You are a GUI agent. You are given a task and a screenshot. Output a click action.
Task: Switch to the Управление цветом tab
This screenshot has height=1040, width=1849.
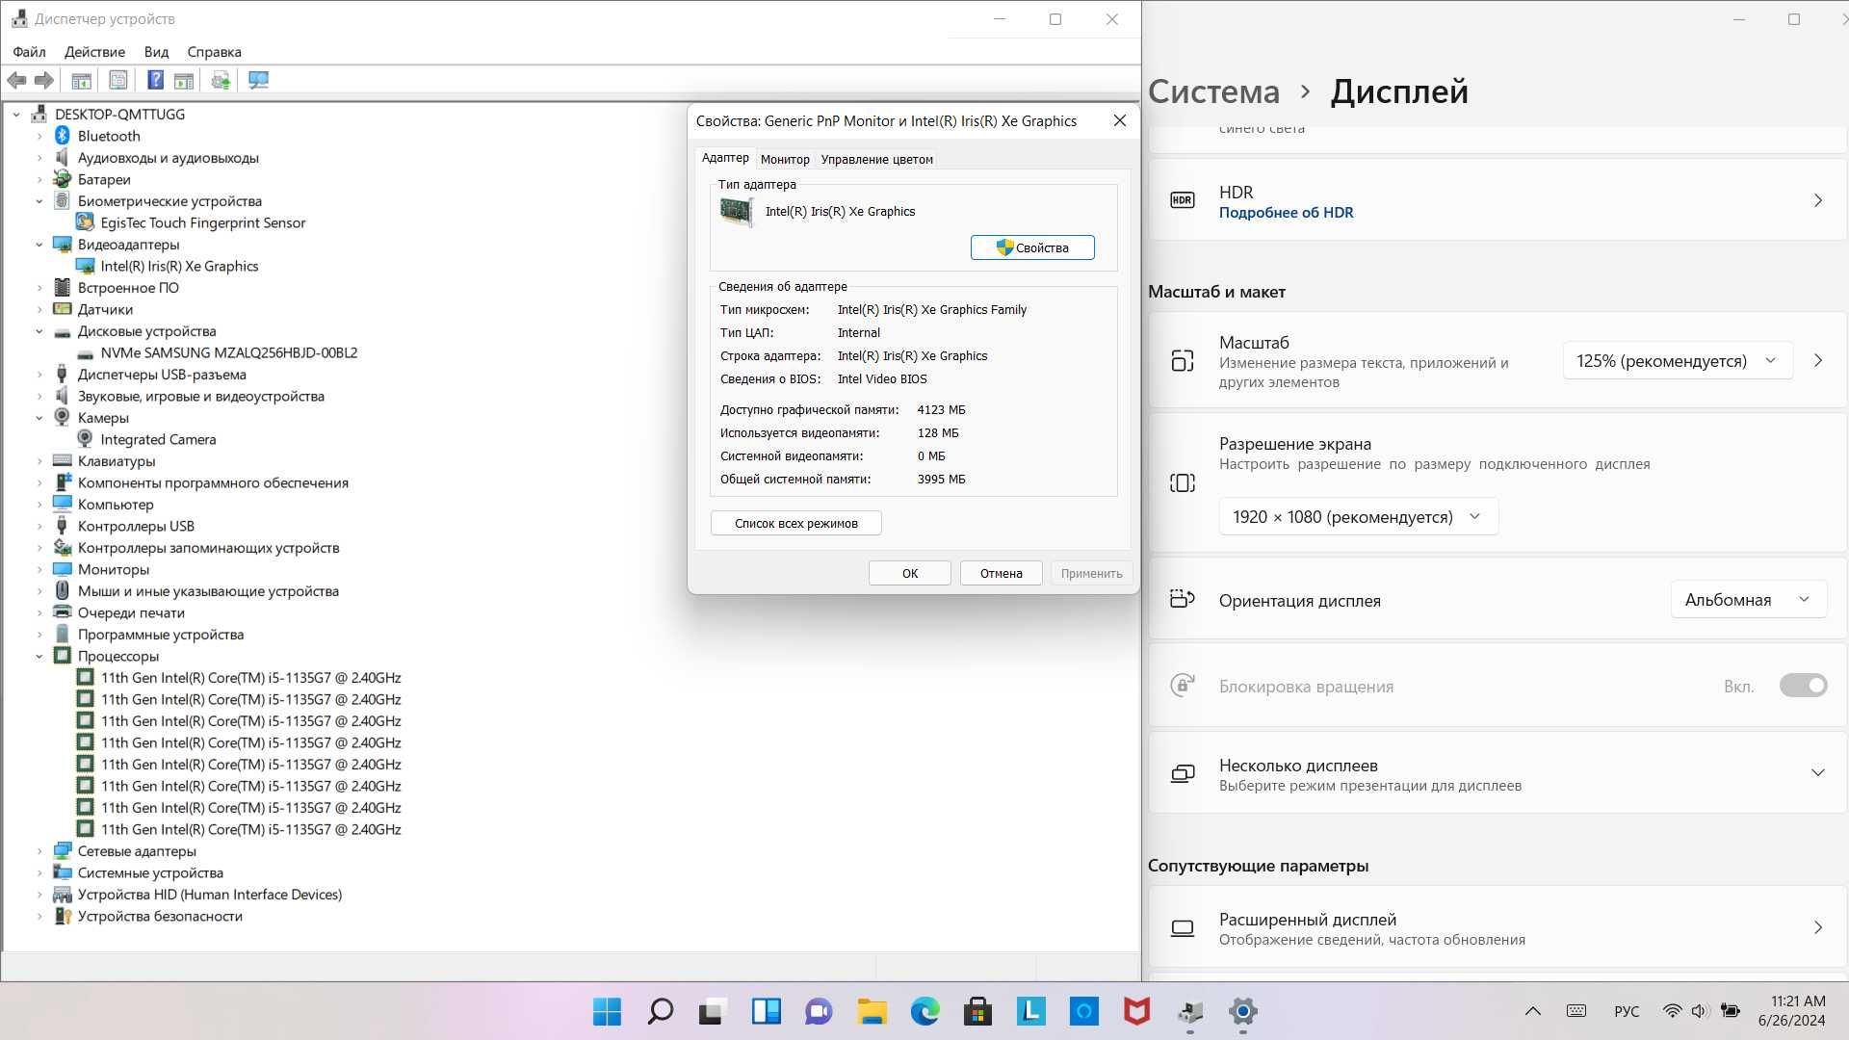pos(876,160)
